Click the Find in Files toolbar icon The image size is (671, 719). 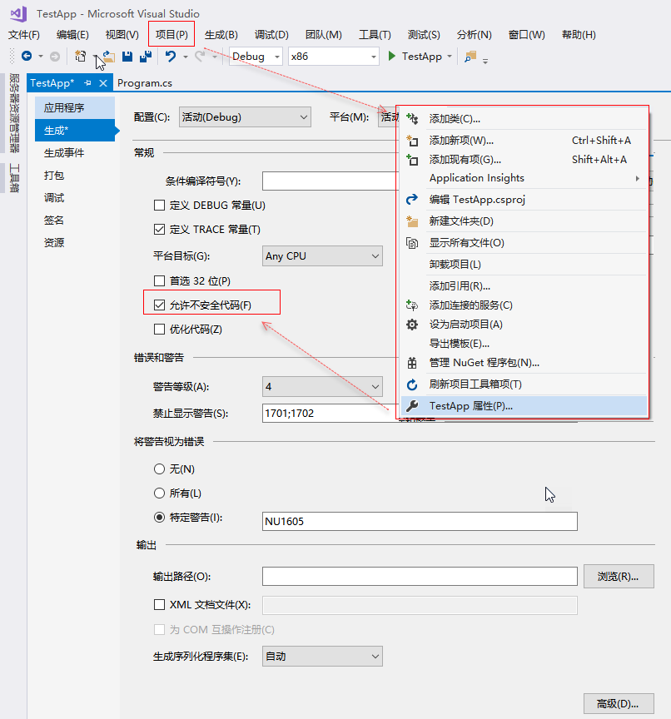pyautogui.click(x=470, y=57)
